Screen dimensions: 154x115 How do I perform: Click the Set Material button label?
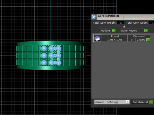coord(140,102)
